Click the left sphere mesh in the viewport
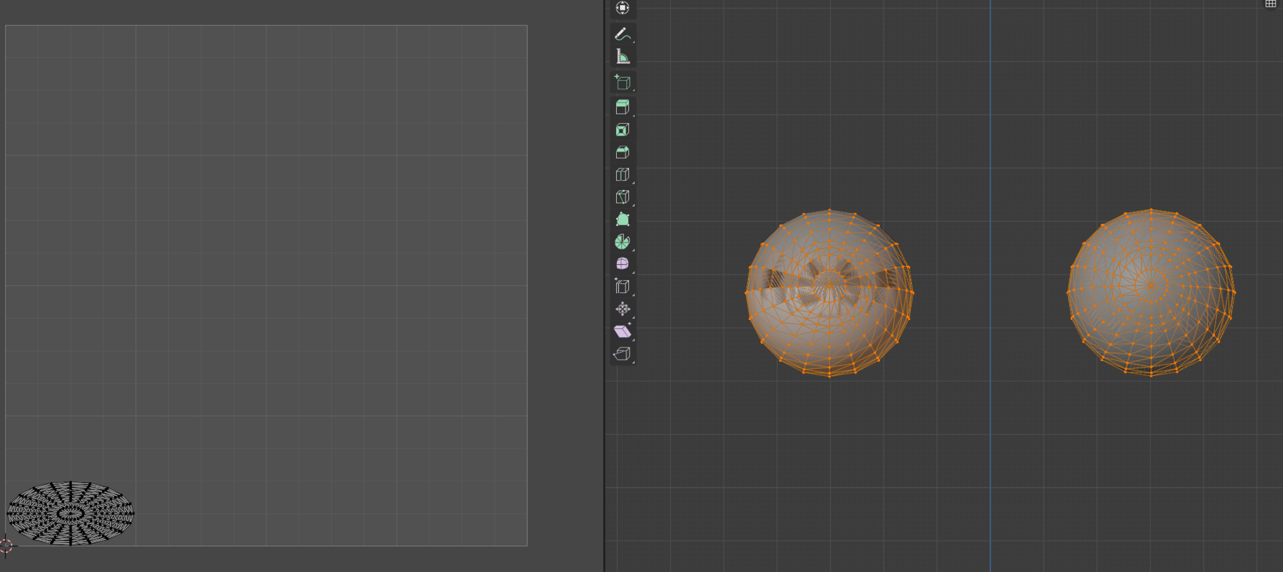This screenshot has width=1283, height=572. 829,293
